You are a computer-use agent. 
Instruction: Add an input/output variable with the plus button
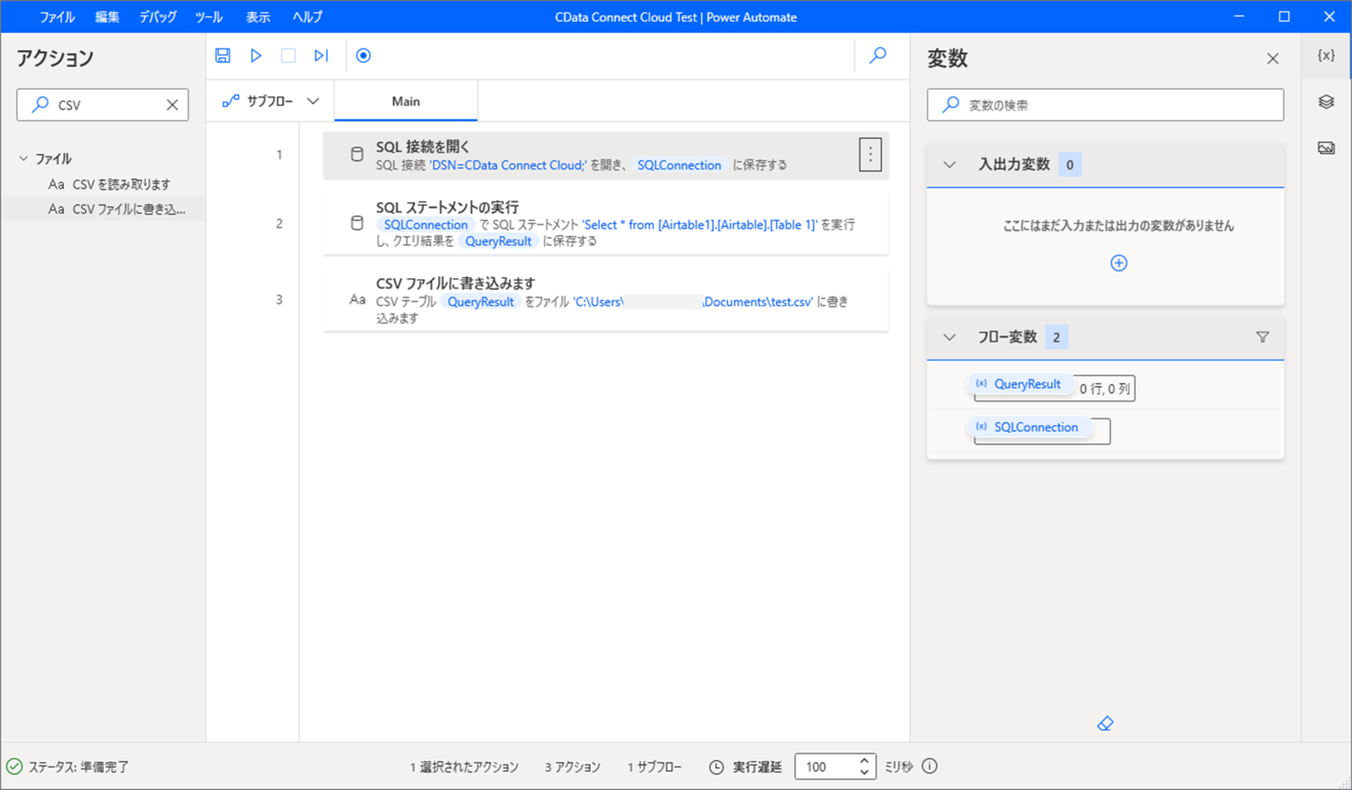click(1118, 263)
